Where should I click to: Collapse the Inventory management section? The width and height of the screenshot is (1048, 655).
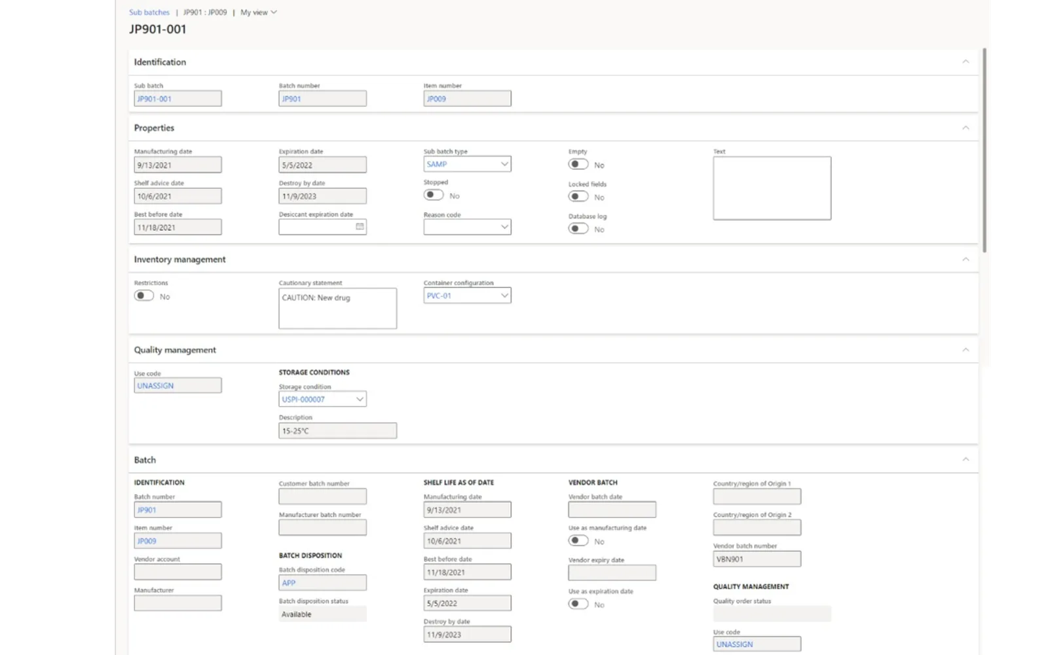[x=965, y=259]
